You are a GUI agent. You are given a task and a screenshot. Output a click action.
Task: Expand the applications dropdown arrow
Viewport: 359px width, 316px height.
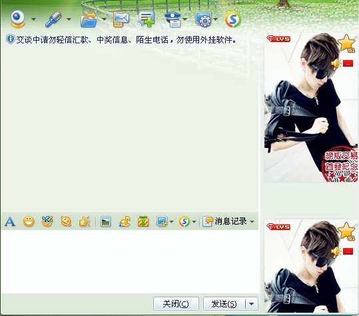pyautogui.click(x=215, y=19)
